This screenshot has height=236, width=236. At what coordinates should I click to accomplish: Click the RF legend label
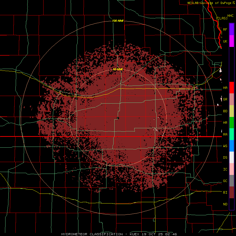pos(225,29)
